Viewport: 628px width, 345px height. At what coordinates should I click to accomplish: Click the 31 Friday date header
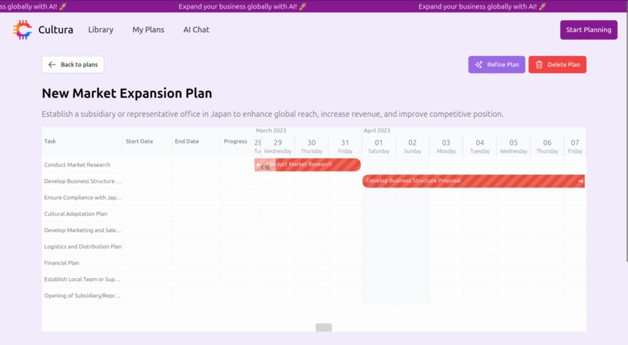pos(345,146)
